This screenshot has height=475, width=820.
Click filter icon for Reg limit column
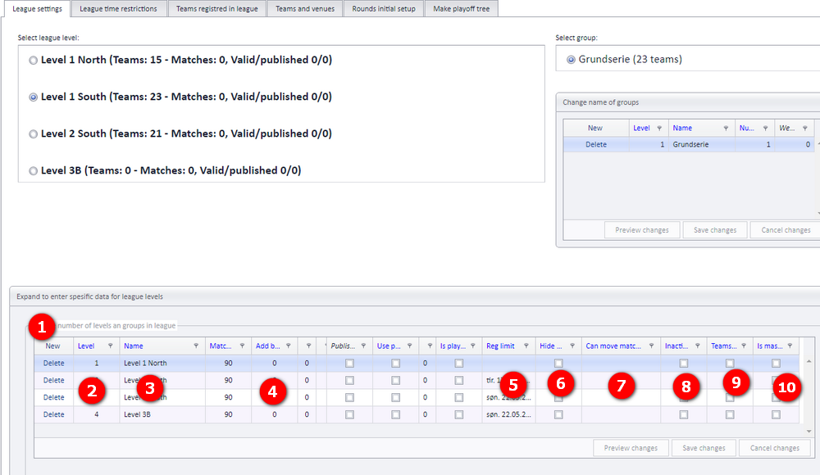(x=526, y=346)
